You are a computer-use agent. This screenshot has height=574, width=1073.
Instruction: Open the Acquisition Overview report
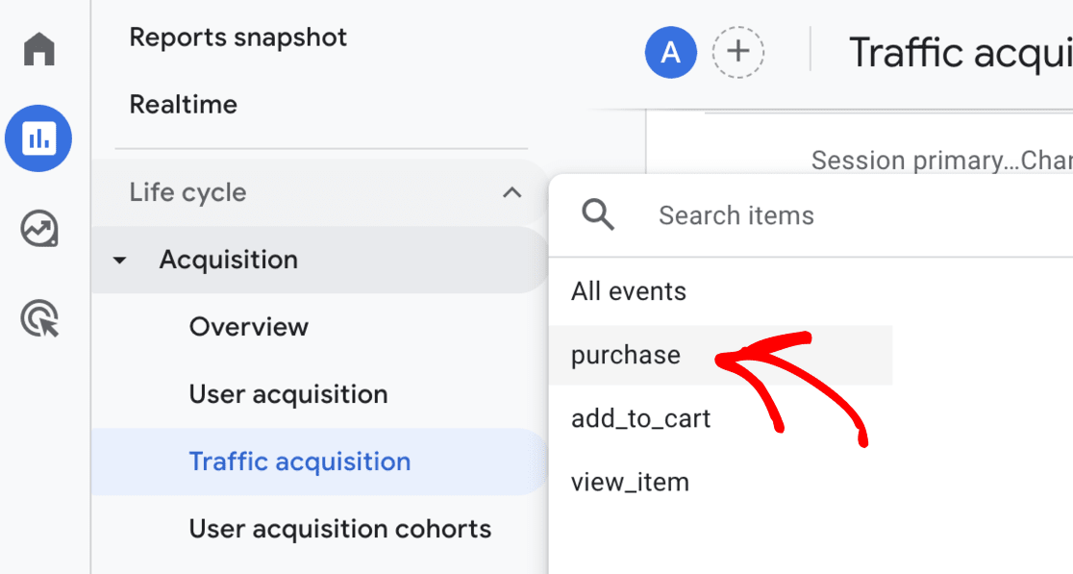[x=249, y=327]
